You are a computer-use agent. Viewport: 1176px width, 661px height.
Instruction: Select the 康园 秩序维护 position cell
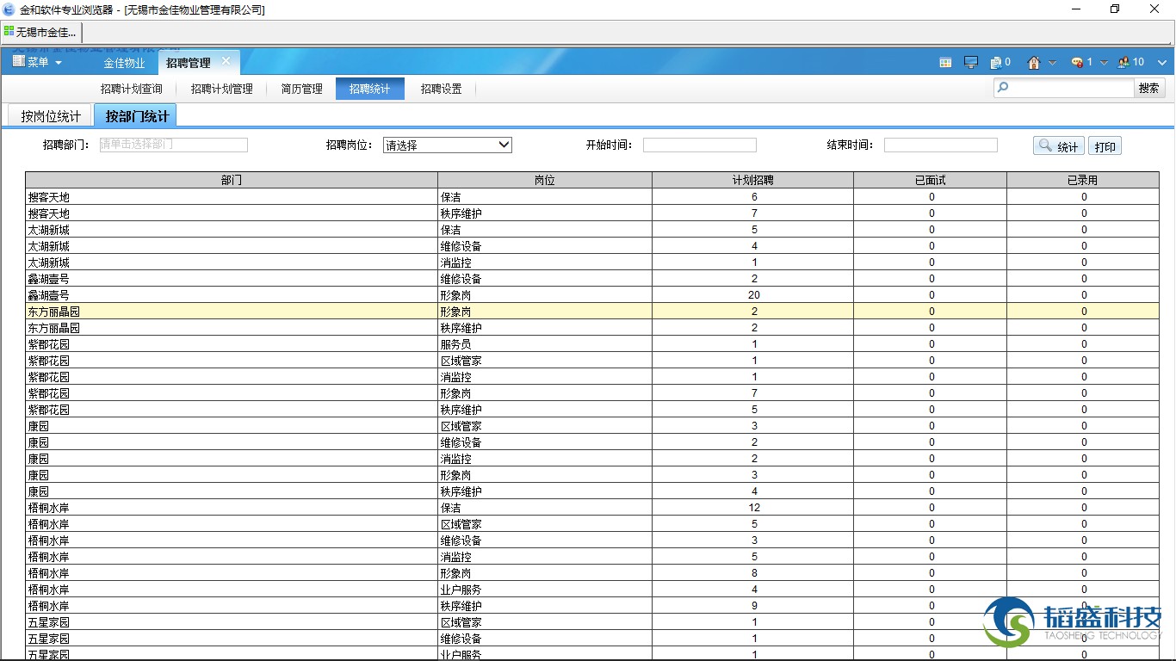(545, 491)
